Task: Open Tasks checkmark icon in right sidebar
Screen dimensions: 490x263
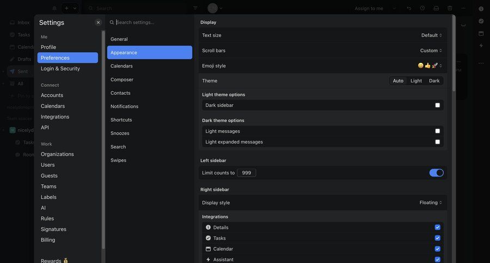Action: (x=481, y=21)
